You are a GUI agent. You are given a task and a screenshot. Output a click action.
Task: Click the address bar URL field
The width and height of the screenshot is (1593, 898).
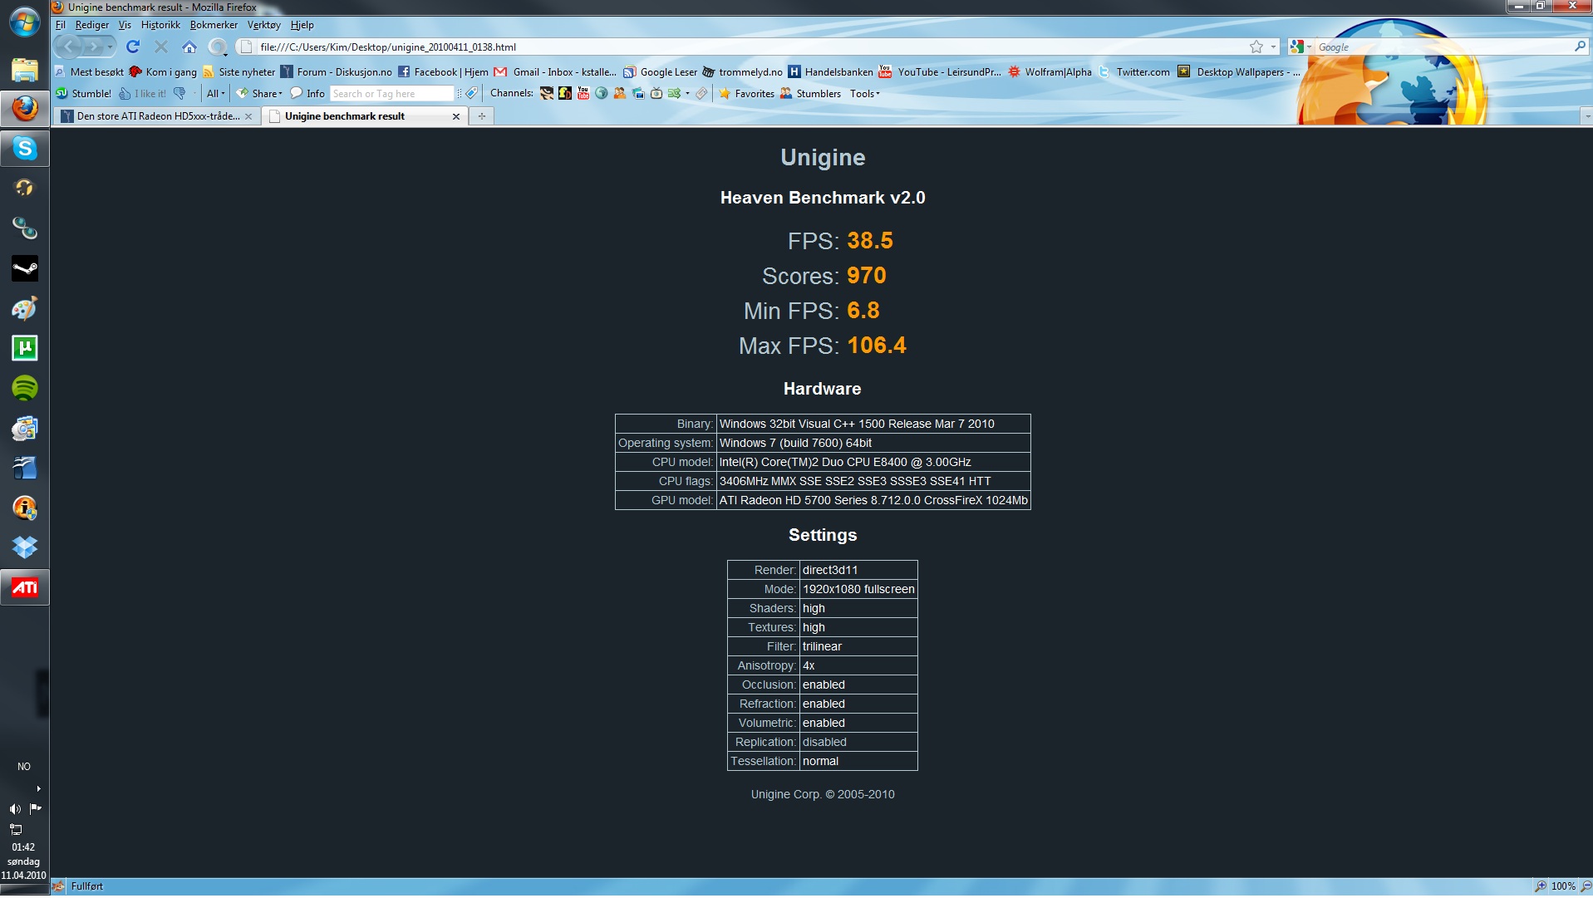point(744,47)
